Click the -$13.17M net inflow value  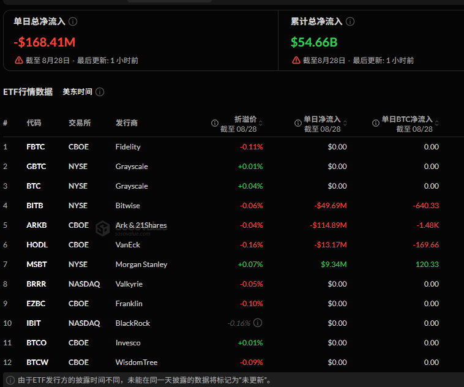click(330, 245)
